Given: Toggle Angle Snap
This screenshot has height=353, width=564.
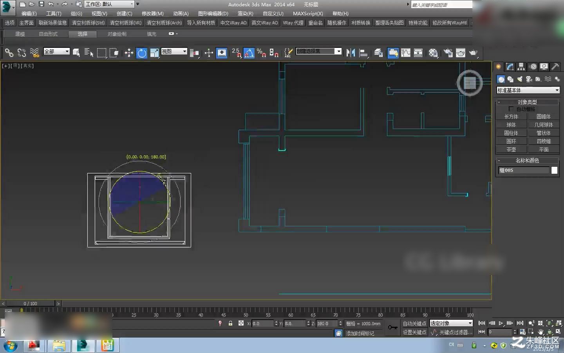Looking at the screenshot, I should point(249,53).
